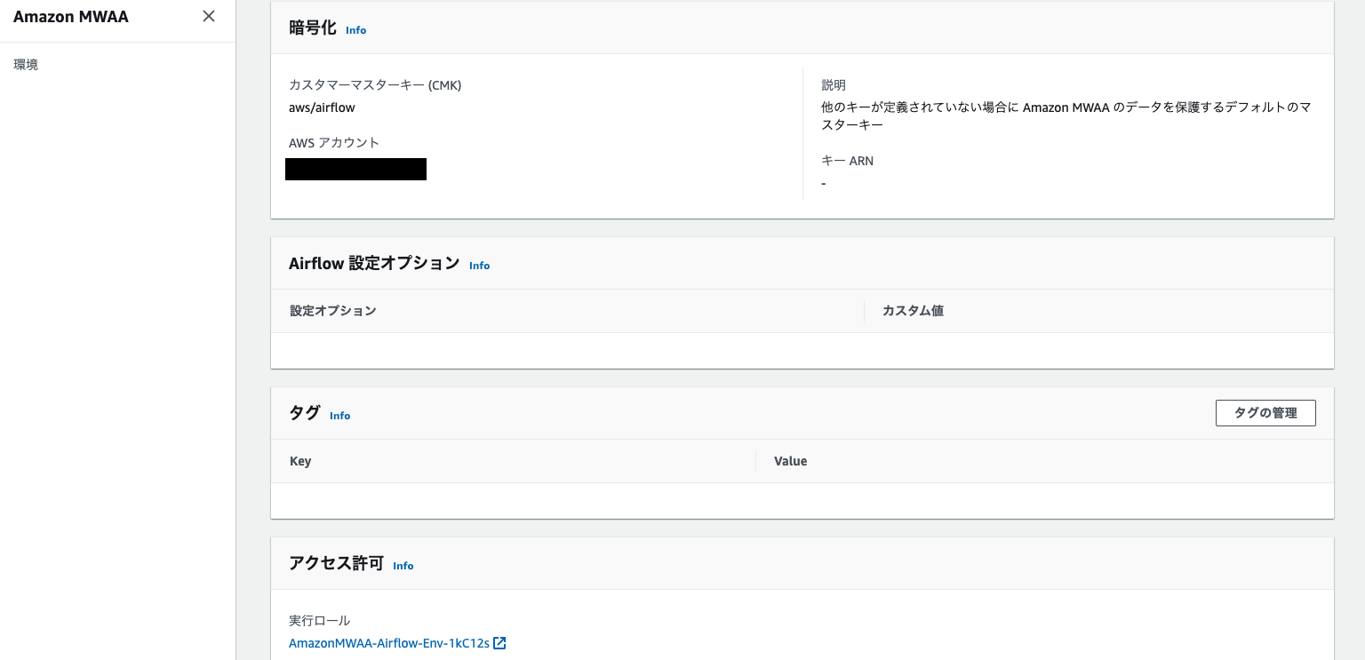
Task: Select the aws/airflow customer master key value
Action: point(321,107)
